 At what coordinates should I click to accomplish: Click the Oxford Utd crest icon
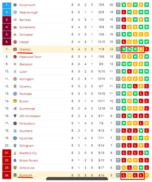coord(15,168)
